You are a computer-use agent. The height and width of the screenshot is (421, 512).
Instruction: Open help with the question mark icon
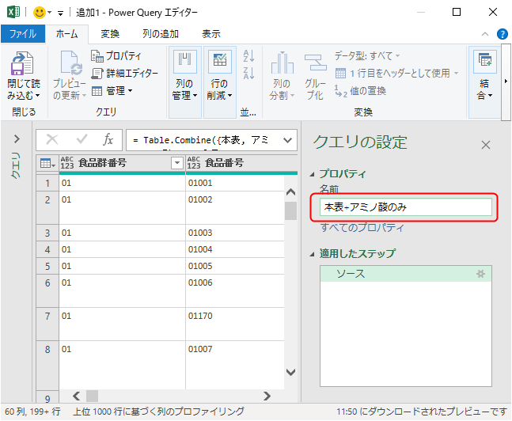point(503,34)
